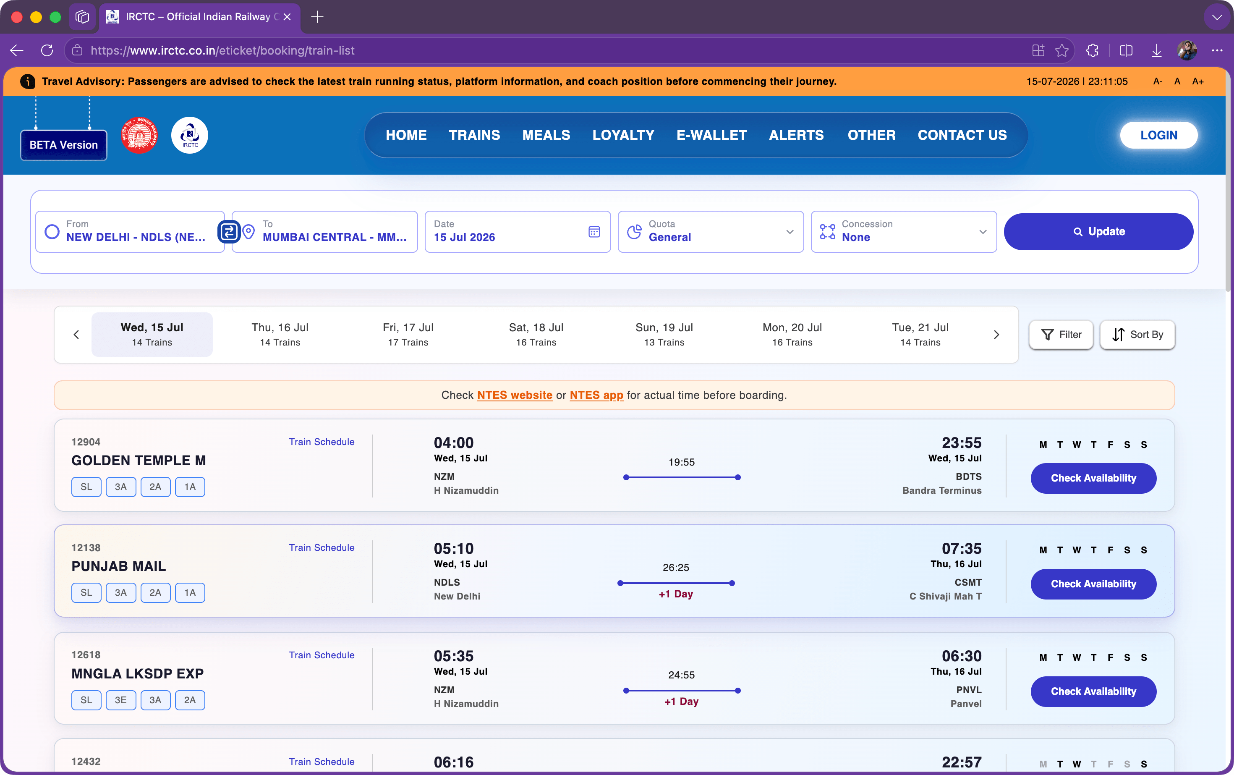The image size is (1234, 775).
Task: Open the browser profile avatar
Action: pos(1187,50)
